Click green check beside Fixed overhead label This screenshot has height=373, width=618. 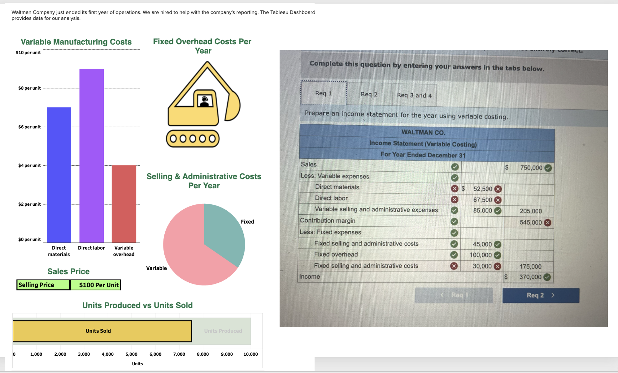(x=454, y=255)
